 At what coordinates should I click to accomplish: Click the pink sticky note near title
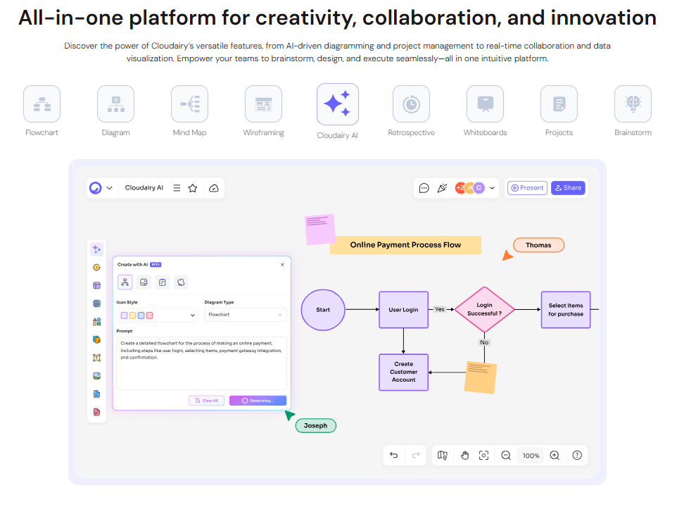click(320, 230)
